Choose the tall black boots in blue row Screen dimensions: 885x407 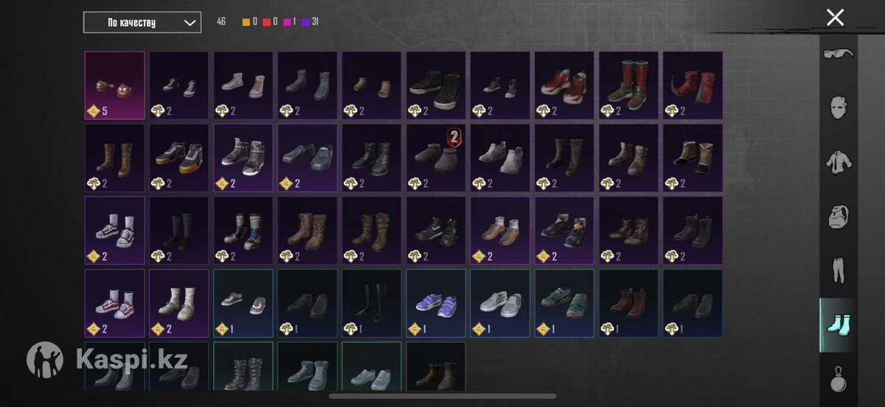point(372,303)
